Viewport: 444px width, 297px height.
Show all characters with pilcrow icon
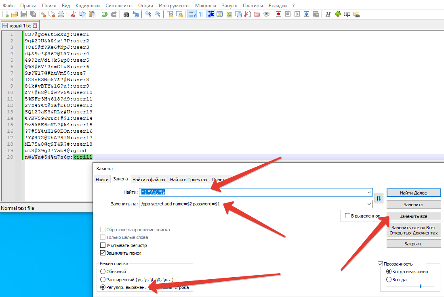201,14
